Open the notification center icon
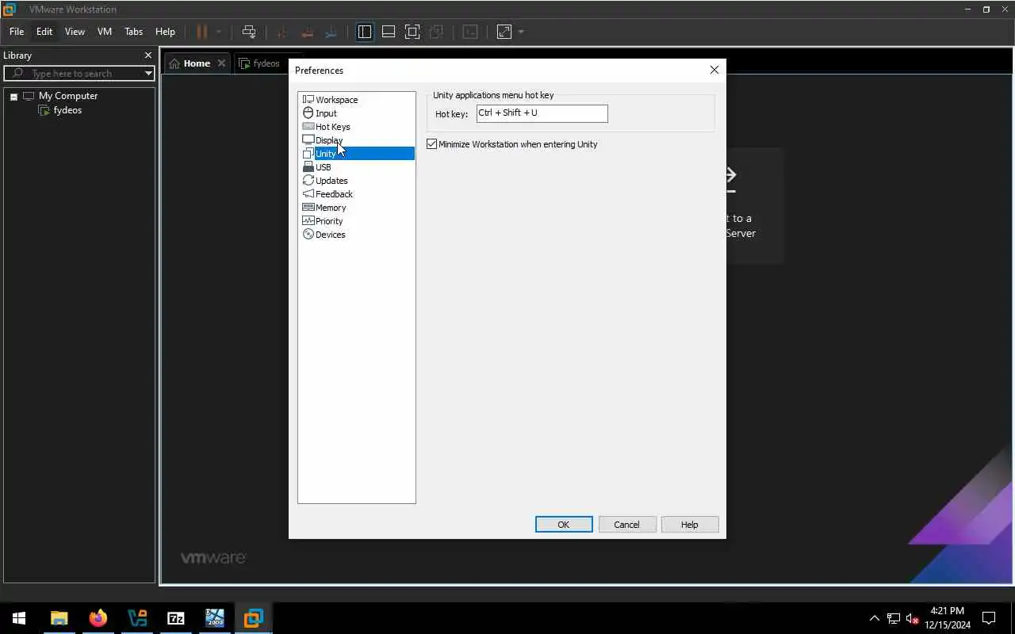1015x634 pixels. tap(989, 618)
